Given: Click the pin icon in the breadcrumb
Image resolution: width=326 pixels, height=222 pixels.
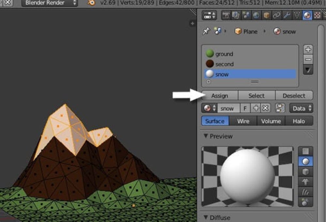Looking at the screenshot, I should click(206, 31).
